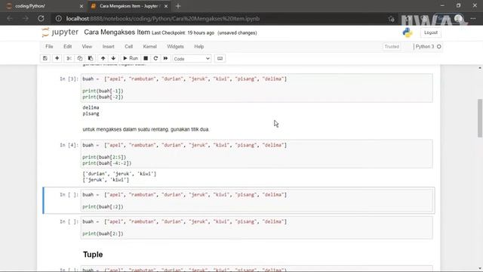Click the Logout button
The image size is (483, 272).
[431, 32]
